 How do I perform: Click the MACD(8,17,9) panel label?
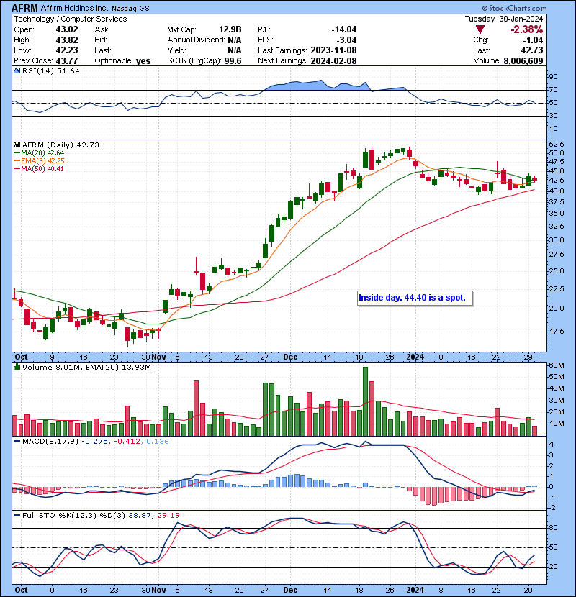[x=50, y=442]
